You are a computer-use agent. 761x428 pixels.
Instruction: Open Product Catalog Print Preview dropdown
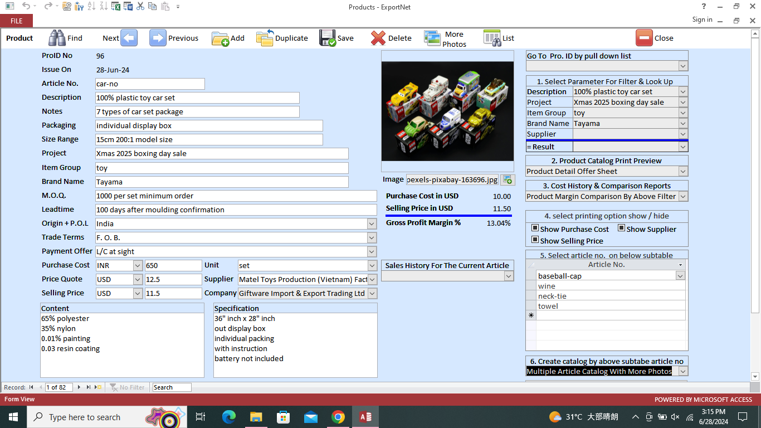click(683, 171)
